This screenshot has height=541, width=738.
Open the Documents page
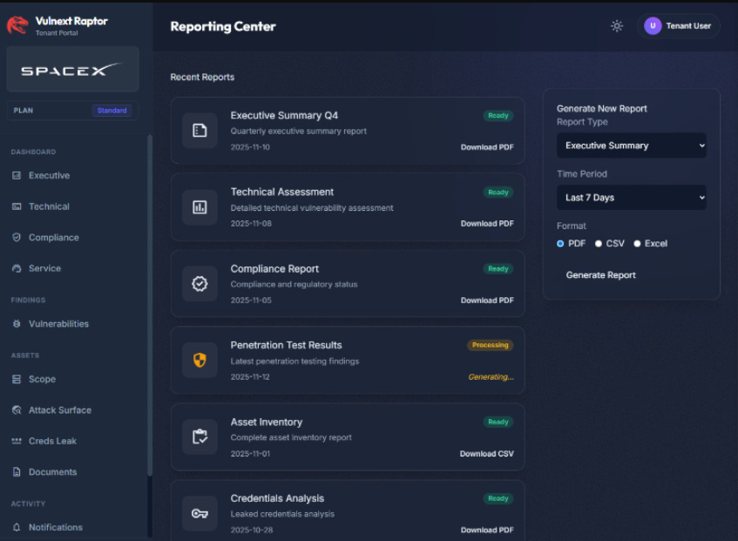point(52,472)
